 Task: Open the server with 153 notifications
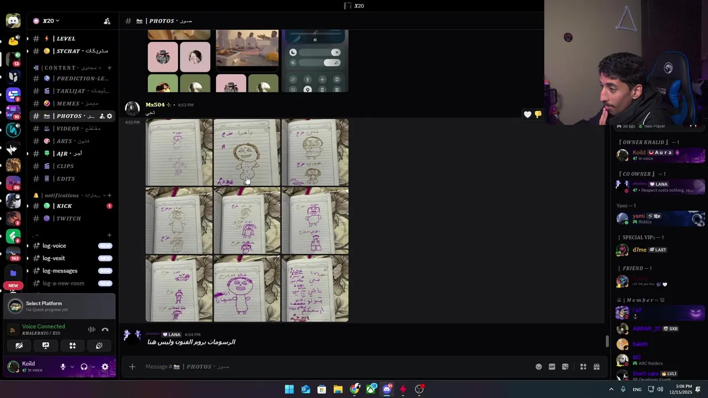[x=13, y=254]
